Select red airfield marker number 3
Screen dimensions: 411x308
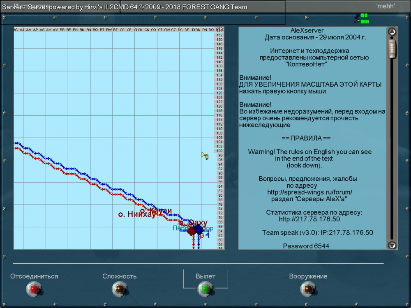tap(202, 235)
